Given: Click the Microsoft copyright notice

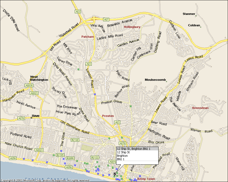Looking at the screenshot, I should [x=46, y=180].
